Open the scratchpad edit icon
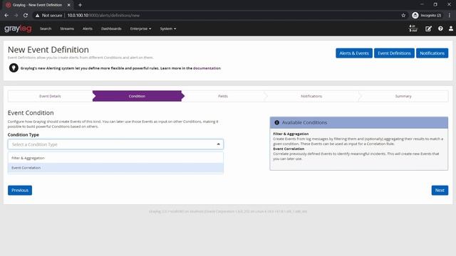This screenshot has height=256, width=456. coord(428,28)
